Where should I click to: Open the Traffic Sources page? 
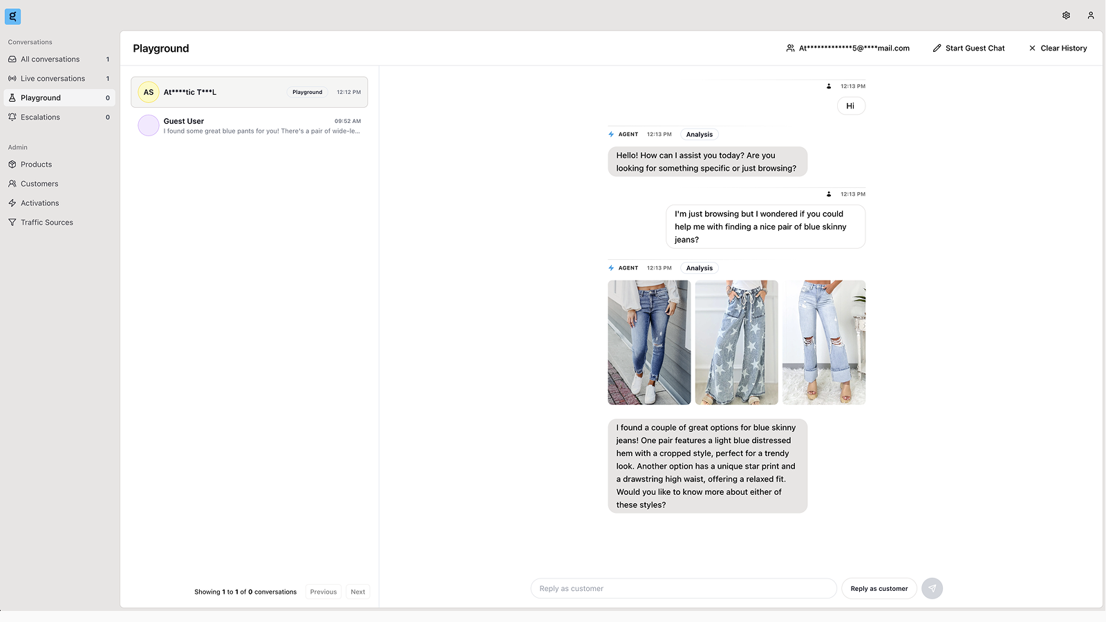pyautogui.click(x=59, y=223)
